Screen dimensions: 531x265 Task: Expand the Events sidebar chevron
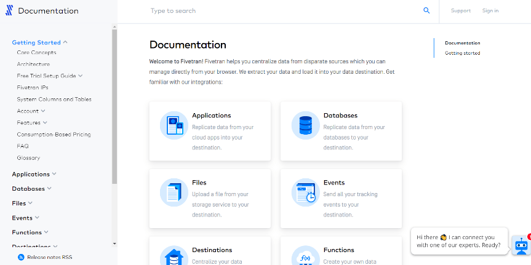click(37, 218)
